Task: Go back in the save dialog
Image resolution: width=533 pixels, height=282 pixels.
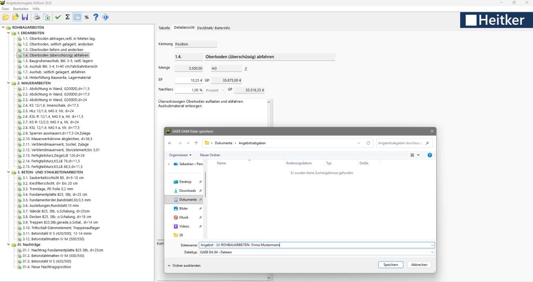Action: pyautogui.click(x=170, y=143)
